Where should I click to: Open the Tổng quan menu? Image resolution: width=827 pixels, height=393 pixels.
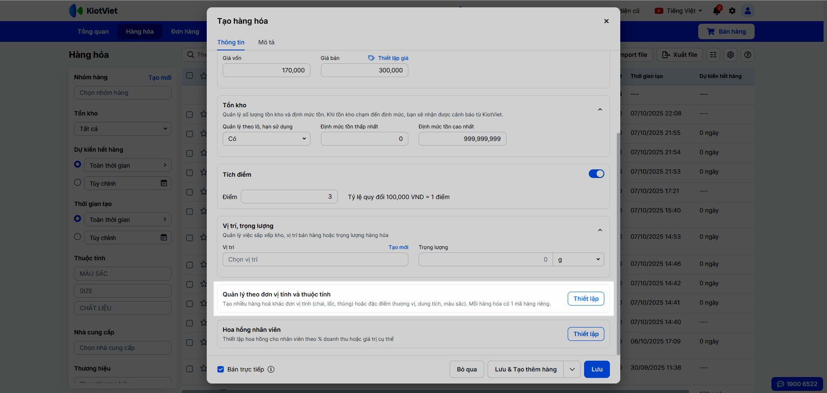point(93,31)
